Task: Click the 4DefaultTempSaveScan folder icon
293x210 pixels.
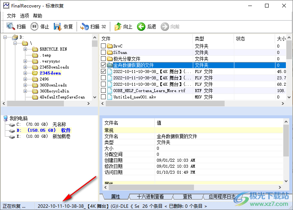Action: point(35,97)
